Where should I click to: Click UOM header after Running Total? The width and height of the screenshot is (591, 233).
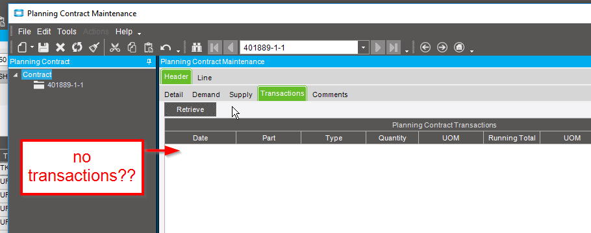(566, 138)
